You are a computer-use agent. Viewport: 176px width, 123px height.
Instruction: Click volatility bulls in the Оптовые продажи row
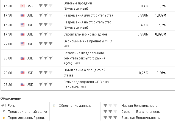click(x=45, y=6)
